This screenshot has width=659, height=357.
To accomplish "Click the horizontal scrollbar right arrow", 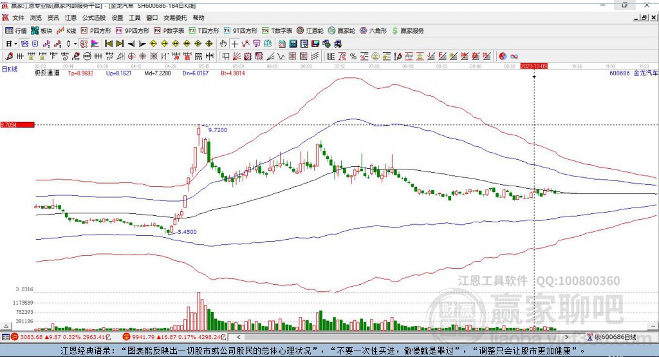I will tap(566, 337).
